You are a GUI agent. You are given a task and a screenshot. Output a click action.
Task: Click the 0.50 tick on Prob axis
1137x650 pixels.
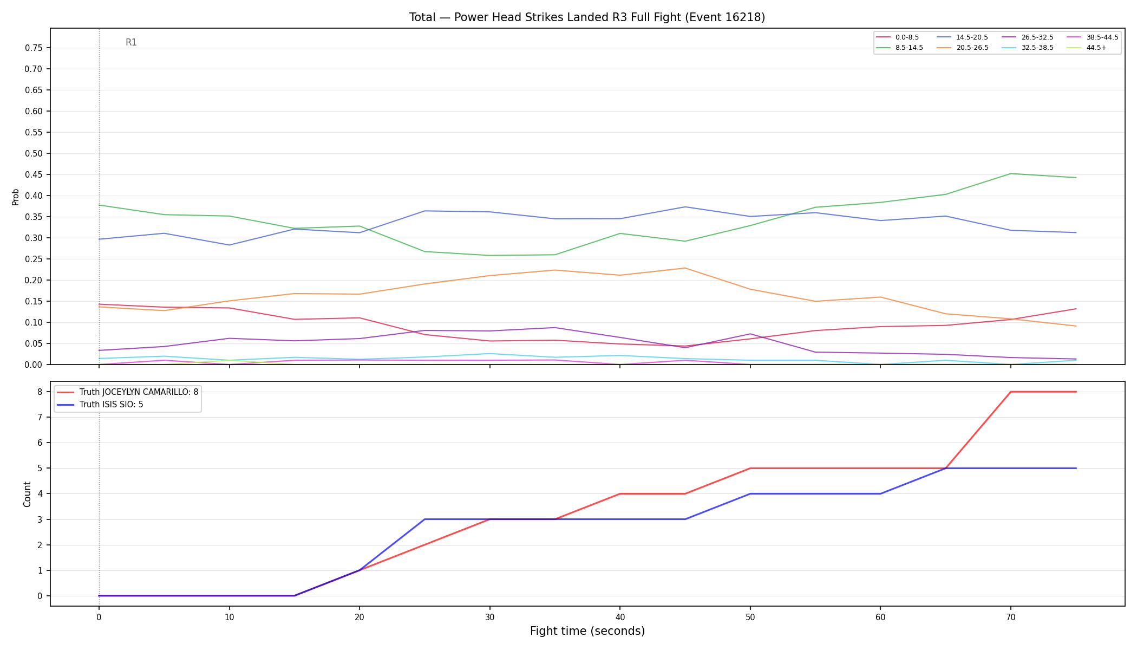[34, 153]
